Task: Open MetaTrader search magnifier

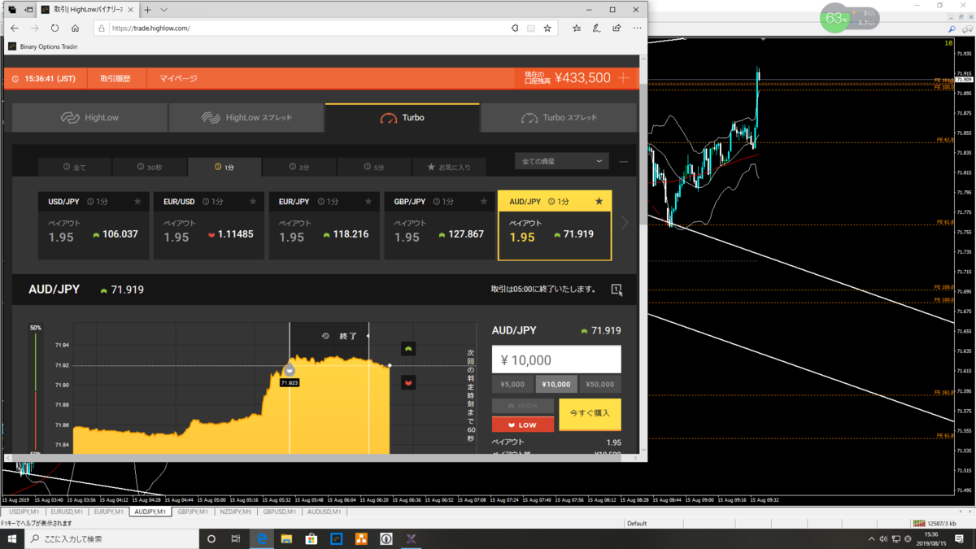Action: pyautogui.click(x=952, y=29)
